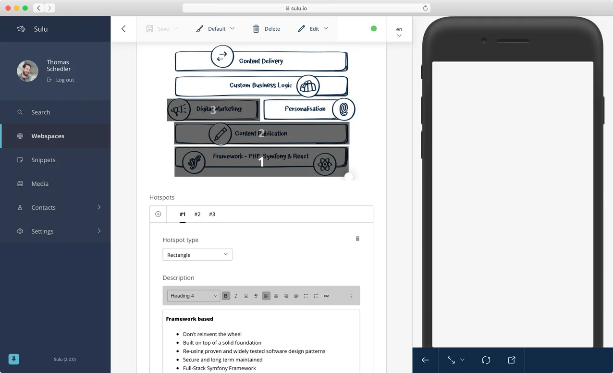This screenshot has width=613, height=373.
Task: Select hotspot 3 on Digital Marketing
Action: (213, 110)
